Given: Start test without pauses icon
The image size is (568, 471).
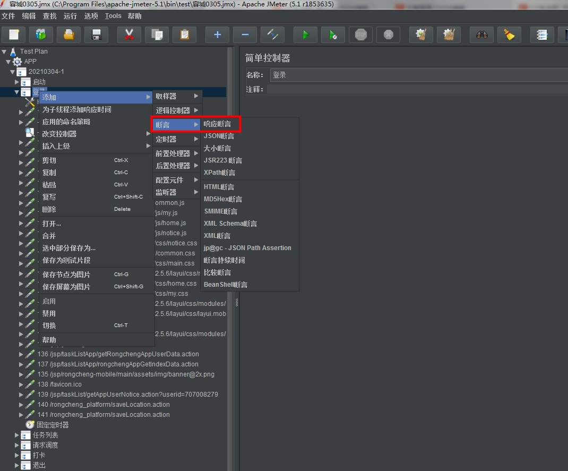Looking at the screenshot, I should tap(333, 35).
